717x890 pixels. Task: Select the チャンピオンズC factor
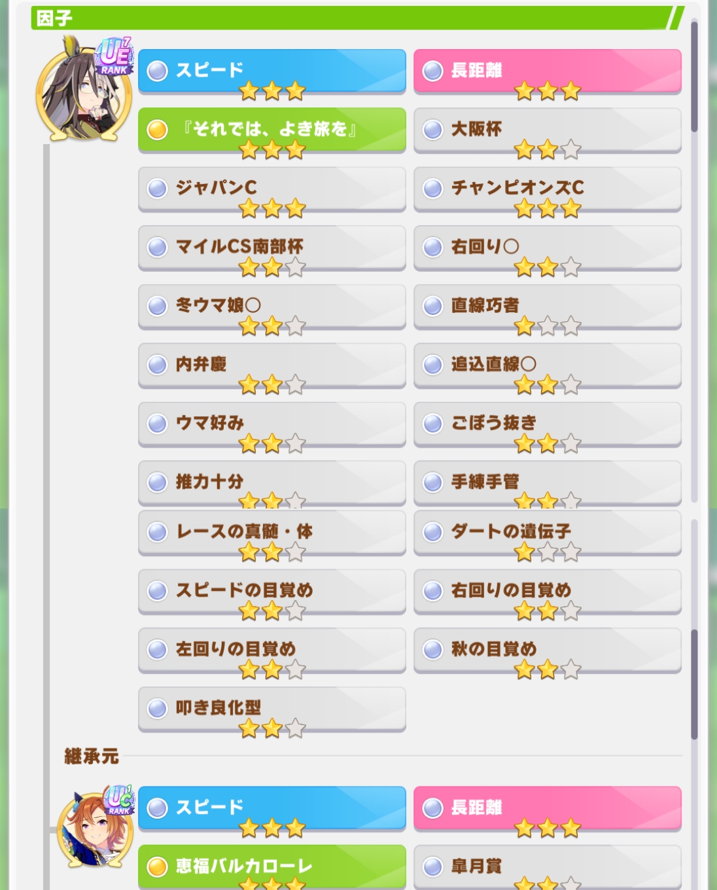pos(548,189)
